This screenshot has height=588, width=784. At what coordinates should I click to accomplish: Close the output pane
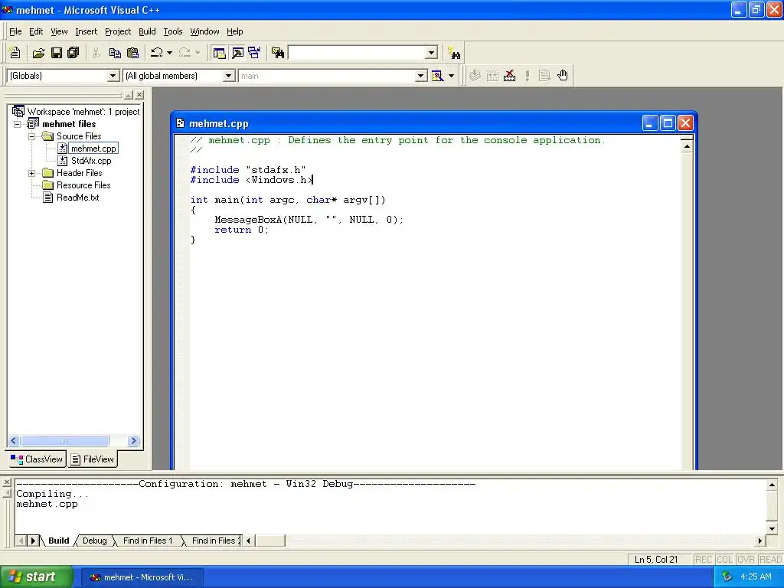tap(6, 482)
